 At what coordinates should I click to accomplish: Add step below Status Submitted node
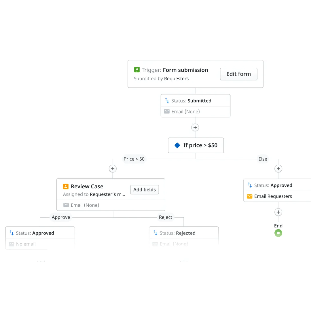[195, 127]
